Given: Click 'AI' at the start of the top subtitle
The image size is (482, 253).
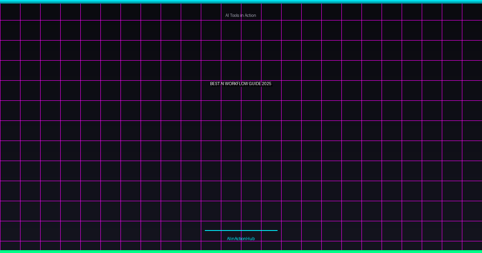Looking at the screenshot, I should [227, 15].
